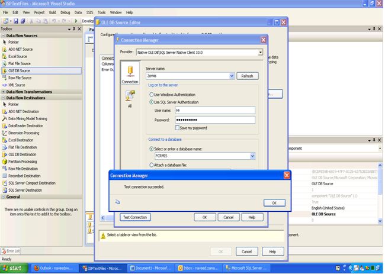Viewport: 385px width, 274px height.
Task: Open the Provider dropdown
Action: [x=260, y=52]
